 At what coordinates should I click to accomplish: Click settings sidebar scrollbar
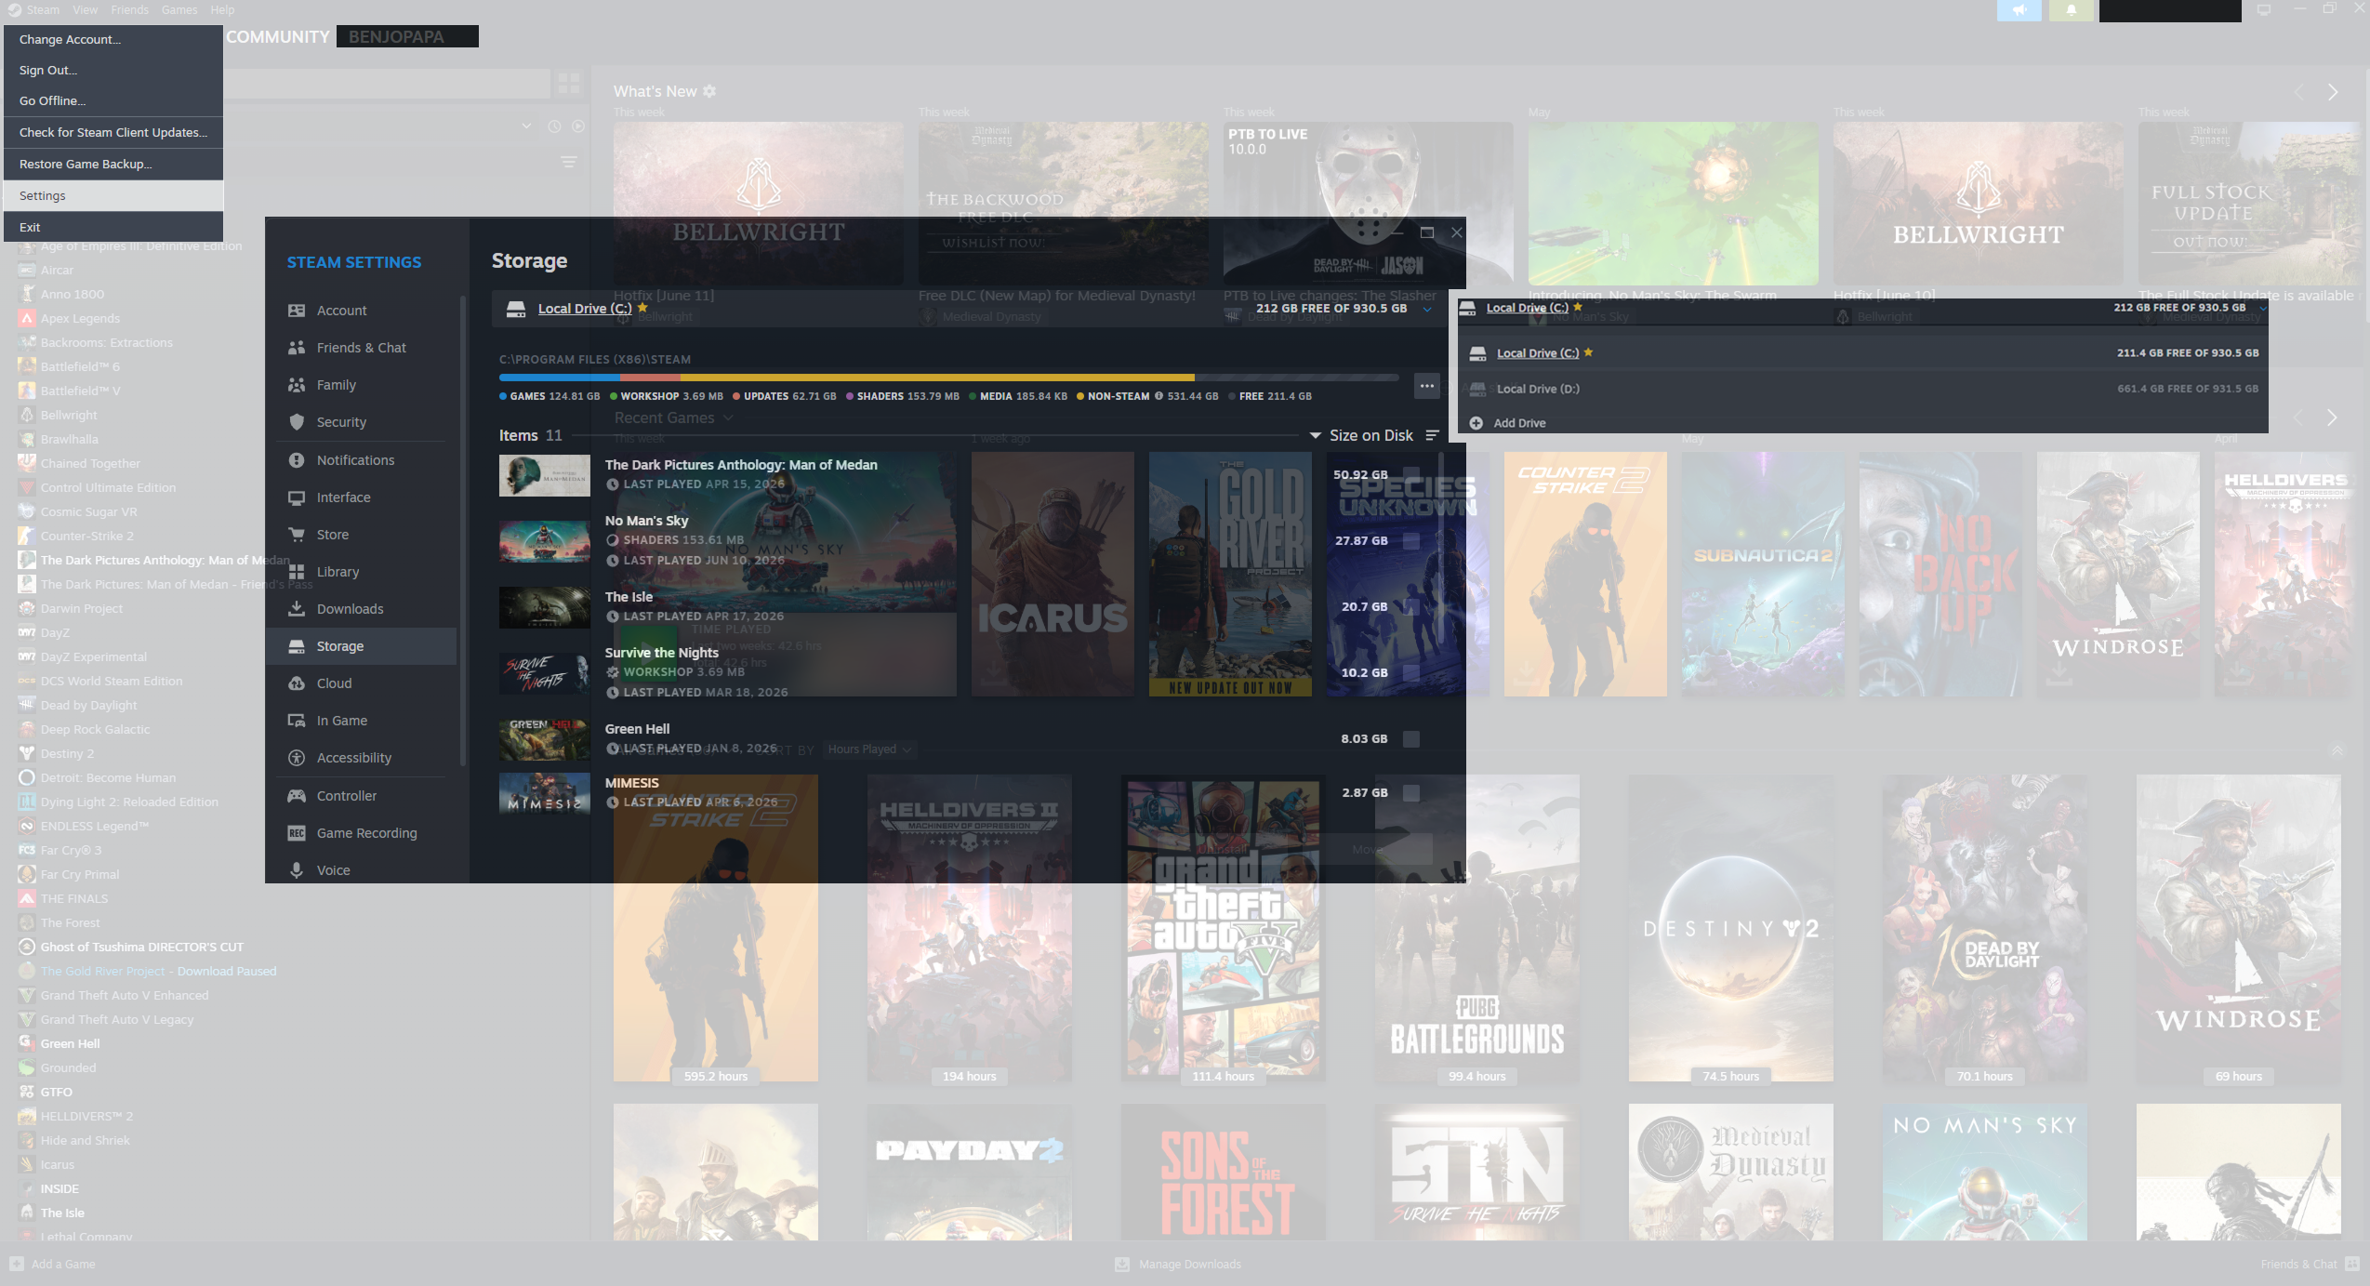click(x=462, y=530)
